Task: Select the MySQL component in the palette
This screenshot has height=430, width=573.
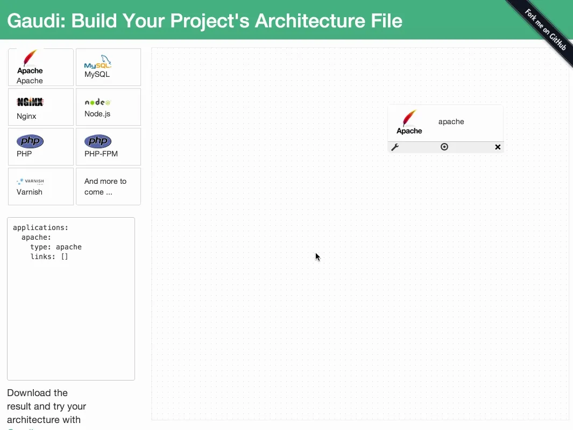Action: (108, 67)
